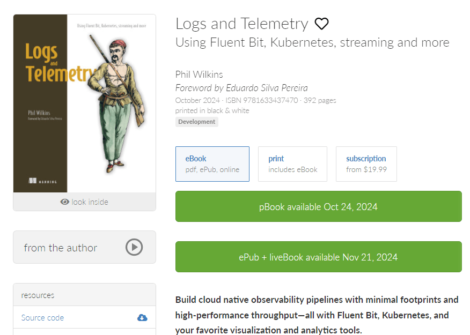Viewport: 470px width, 335px height.
Task: Click the heart icon beside the book title
Action: pos(321,23)
